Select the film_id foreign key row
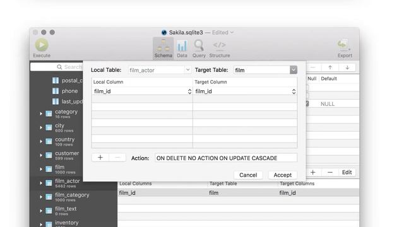 pyautogui.click(x=239, y=193)
